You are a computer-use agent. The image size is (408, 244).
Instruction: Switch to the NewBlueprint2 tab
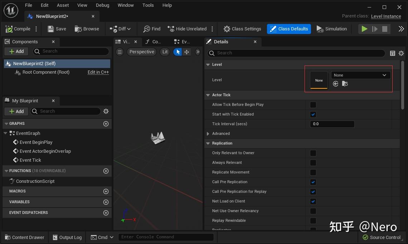point(52,16)
